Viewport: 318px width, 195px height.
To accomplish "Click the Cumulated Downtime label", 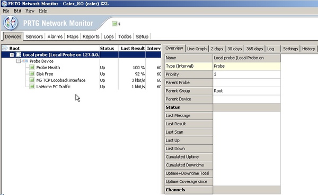I will pyautogui.click(x=185, y=165).
